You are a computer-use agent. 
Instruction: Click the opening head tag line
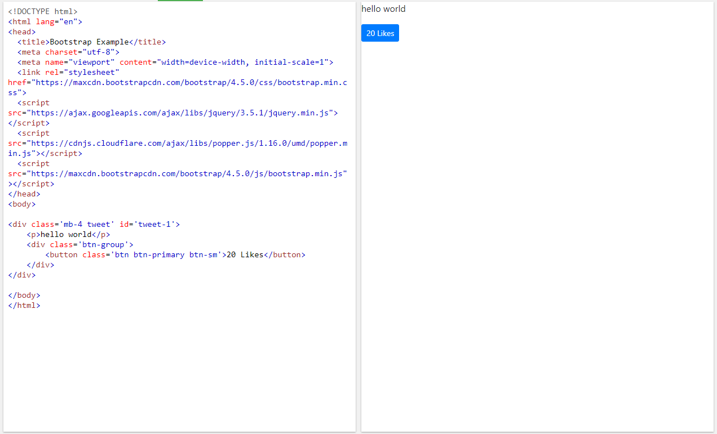(22, 32)
